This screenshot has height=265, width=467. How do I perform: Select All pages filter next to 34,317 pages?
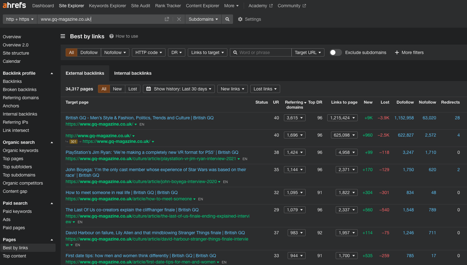(104, 89)
